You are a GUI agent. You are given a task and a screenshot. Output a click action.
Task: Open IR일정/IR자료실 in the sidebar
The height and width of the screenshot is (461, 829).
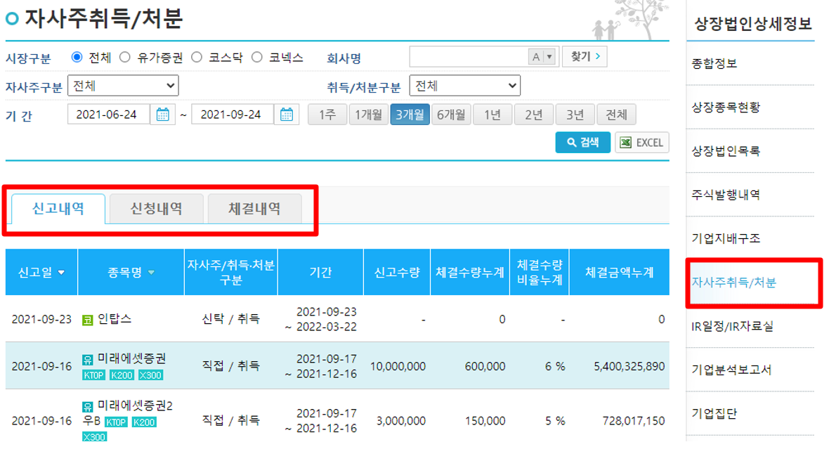pyautogui.click(x=732, y=326)
